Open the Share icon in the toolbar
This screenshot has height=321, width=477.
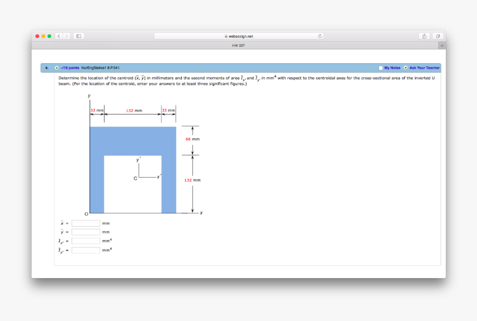click(x=425, y=36)
